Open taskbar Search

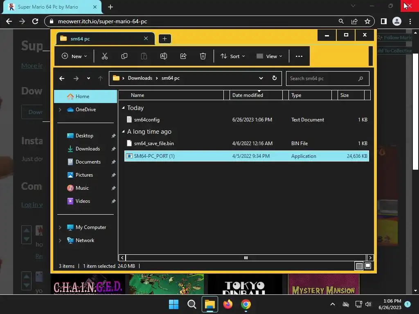coord(191,304)
